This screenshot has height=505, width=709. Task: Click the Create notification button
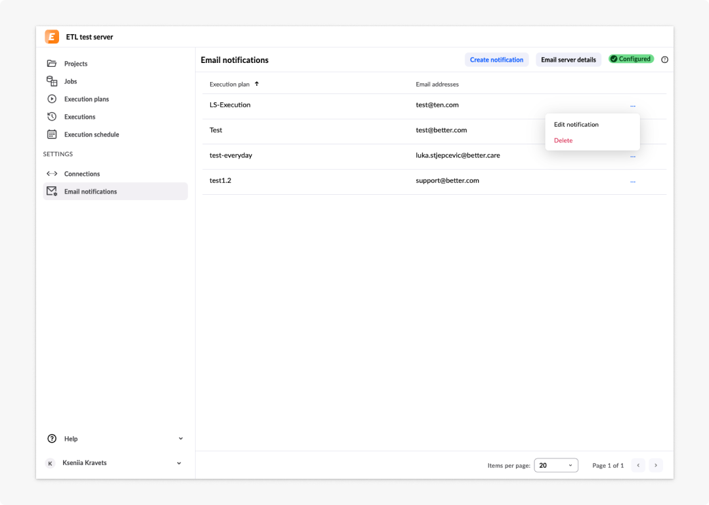point(496,60)
